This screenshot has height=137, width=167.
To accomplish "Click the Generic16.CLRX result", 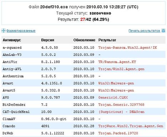I will (113, 98).
